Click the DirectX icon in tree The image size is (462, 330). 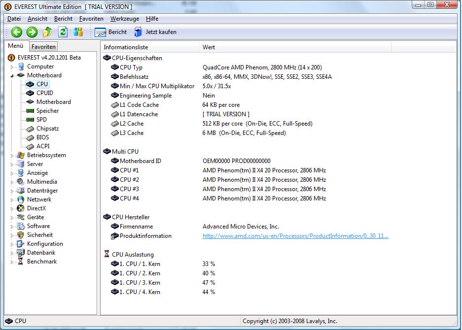21,208
